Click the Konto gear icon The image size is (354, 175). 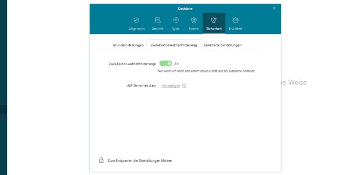(194, 20)
